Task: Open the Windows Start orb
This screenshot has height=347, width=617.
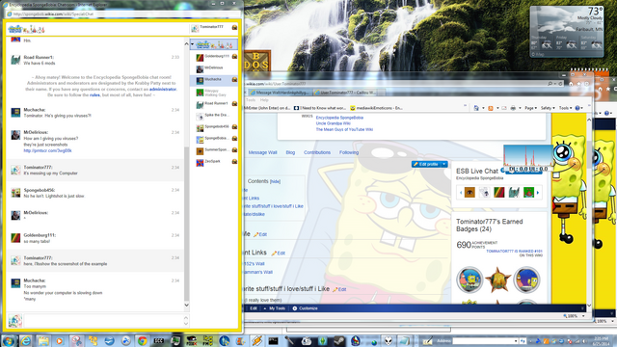Action: coord(9,340)
